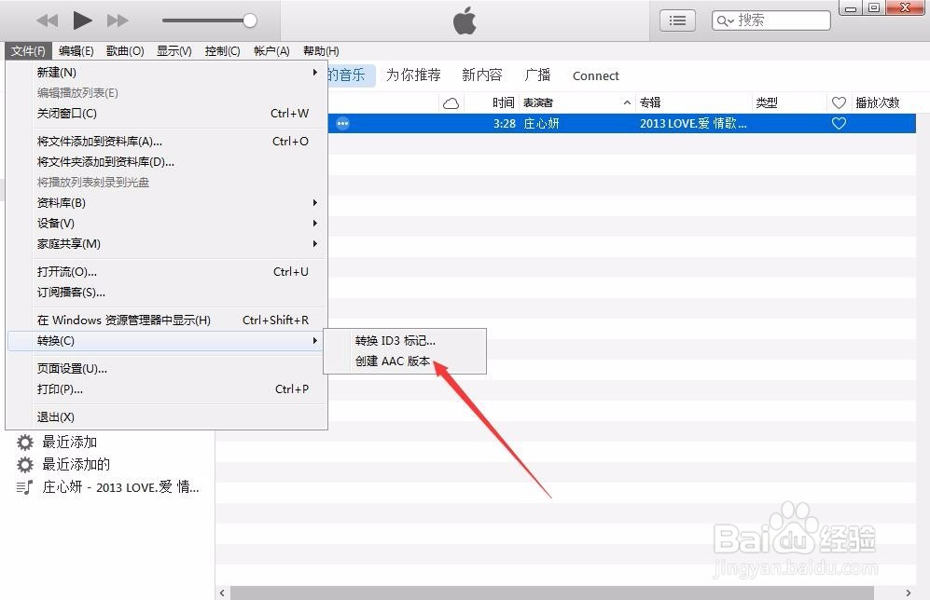930x600 pixels.
Task: Click the gear icon beside 最近添加
Action: tap(24, 442)
